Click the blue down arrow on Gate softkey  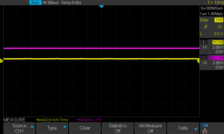(x=196, y=129)
